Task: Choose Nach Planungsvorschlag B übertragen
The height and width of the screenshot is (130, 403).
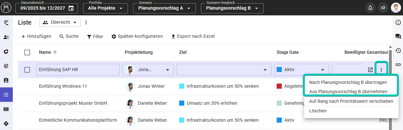Action: tap(348, 82)
